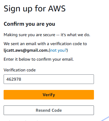
Task: Click the word "Resend" on outlined button
Action: (42, 110)
